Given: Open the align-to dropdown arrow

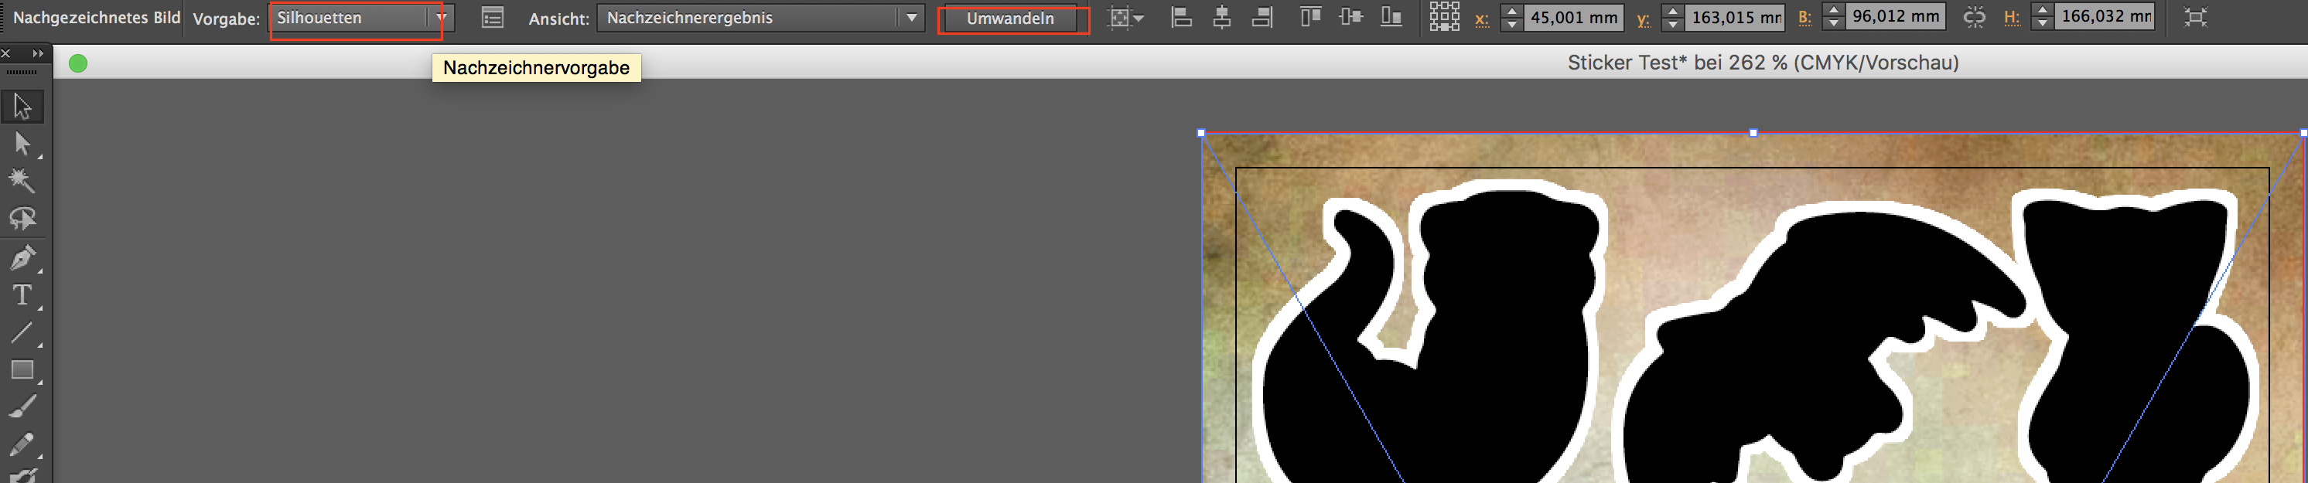Looking at the screenshot, I should click(1138, 18).
